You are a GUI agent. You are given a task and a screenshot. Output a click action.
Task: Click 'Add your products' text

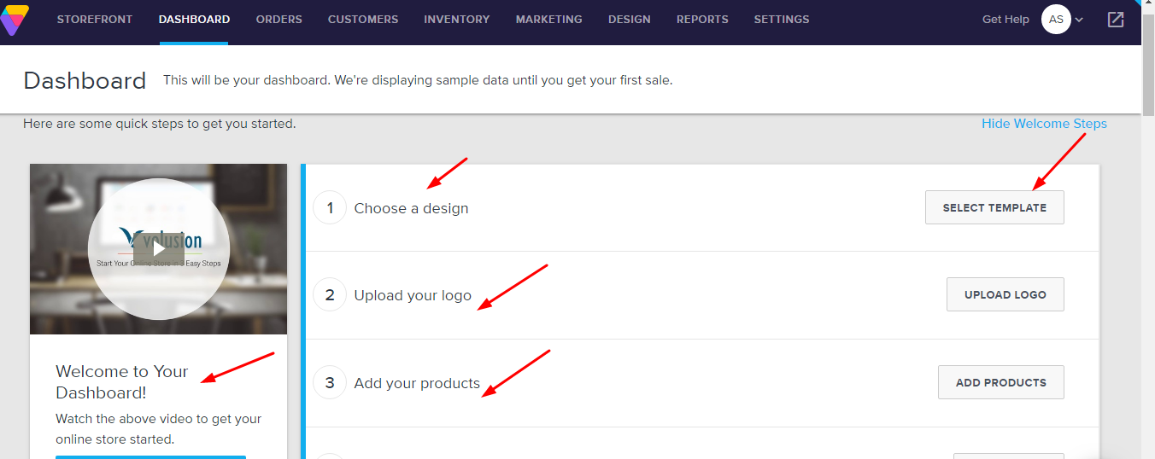pyautogui.click(x=417, y=383)
